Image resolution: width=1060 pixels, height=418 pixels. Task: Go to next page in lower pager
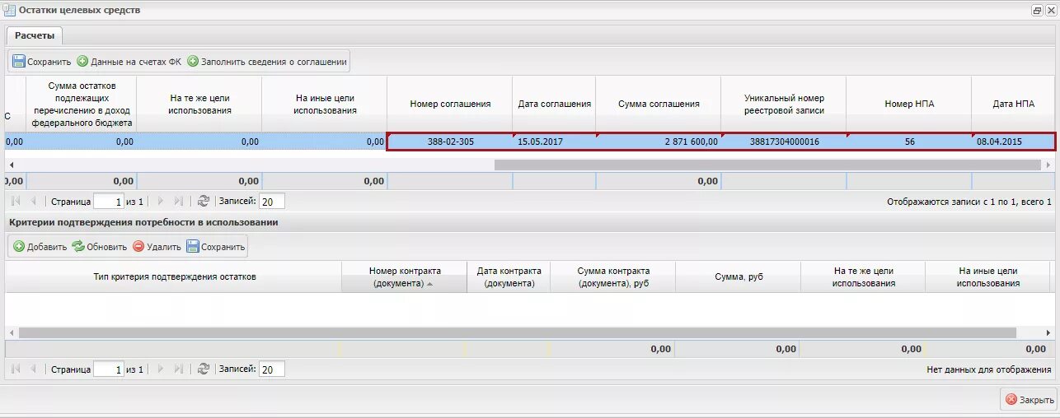pyautogui.click(x=161, y=369)
